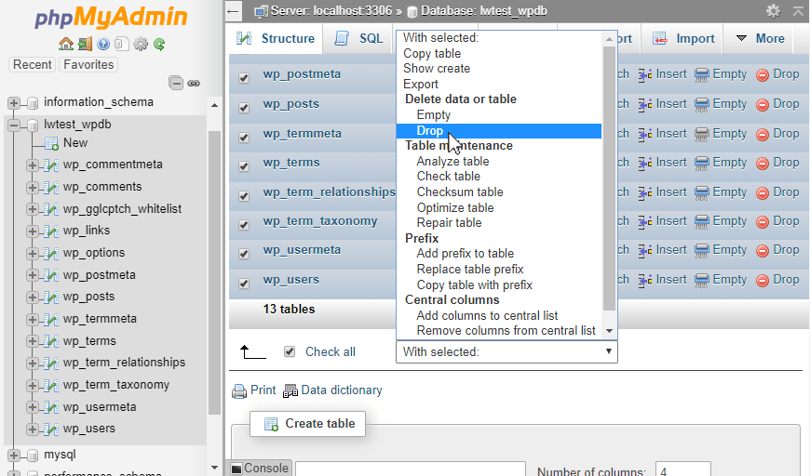Switch to the Structure tab
The width and height of the screenshot is (810, 476).
[x=276, y=38]
